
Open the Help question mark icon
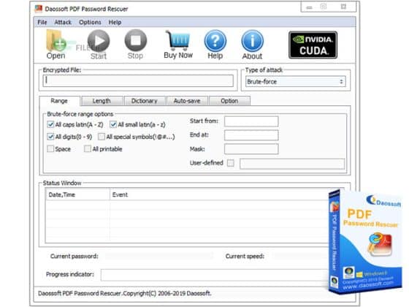tap(215, 45)
